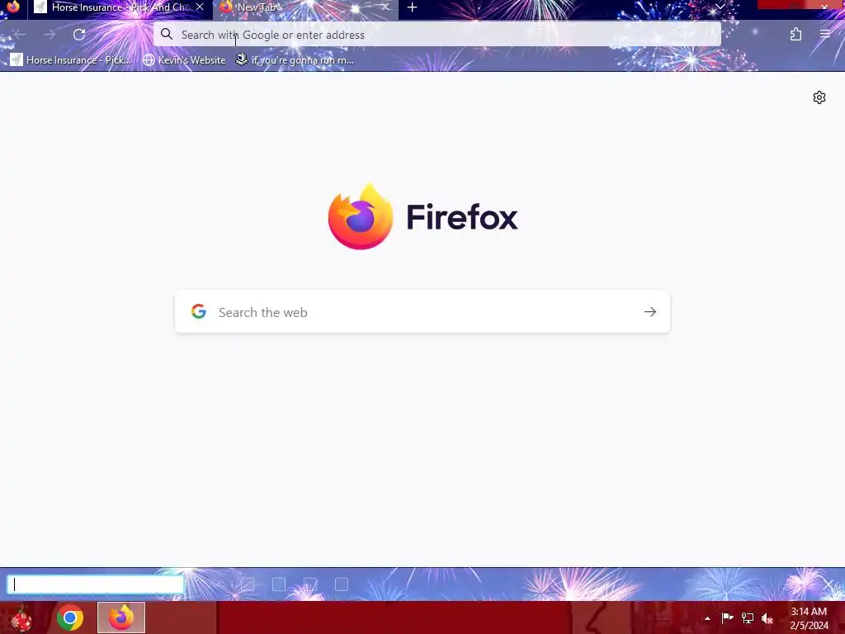Personalize new tab with gear icon
This screenshot has width=845, height=634.
click(x=819, y=97)
